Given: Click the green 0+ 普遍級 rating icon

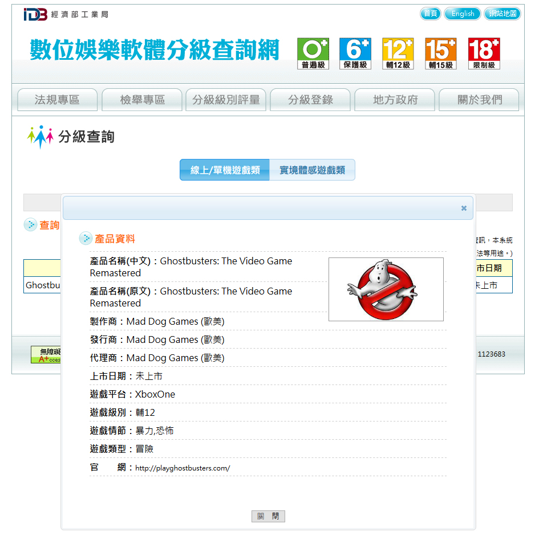Looking at the screenshot, I should pyautogui.click(x=313, y=54).
